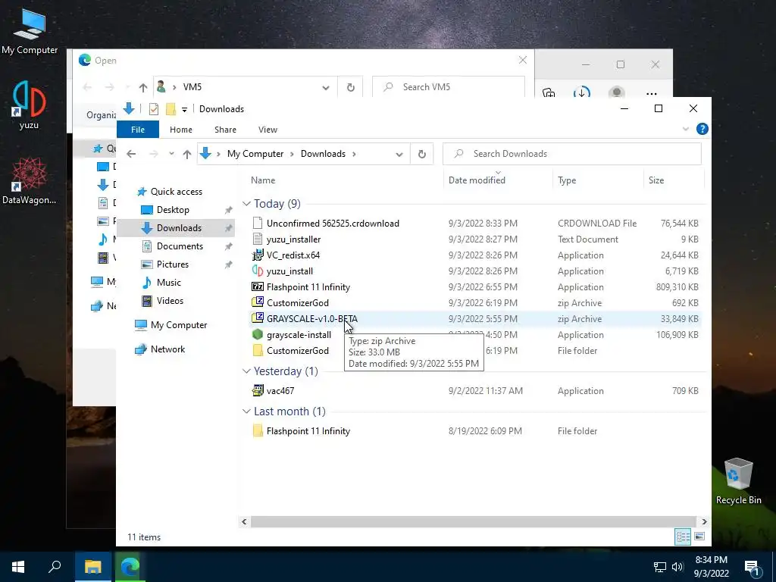Select the grayscale-install application icon
The image size is (776, 582).
click(258, 335)
